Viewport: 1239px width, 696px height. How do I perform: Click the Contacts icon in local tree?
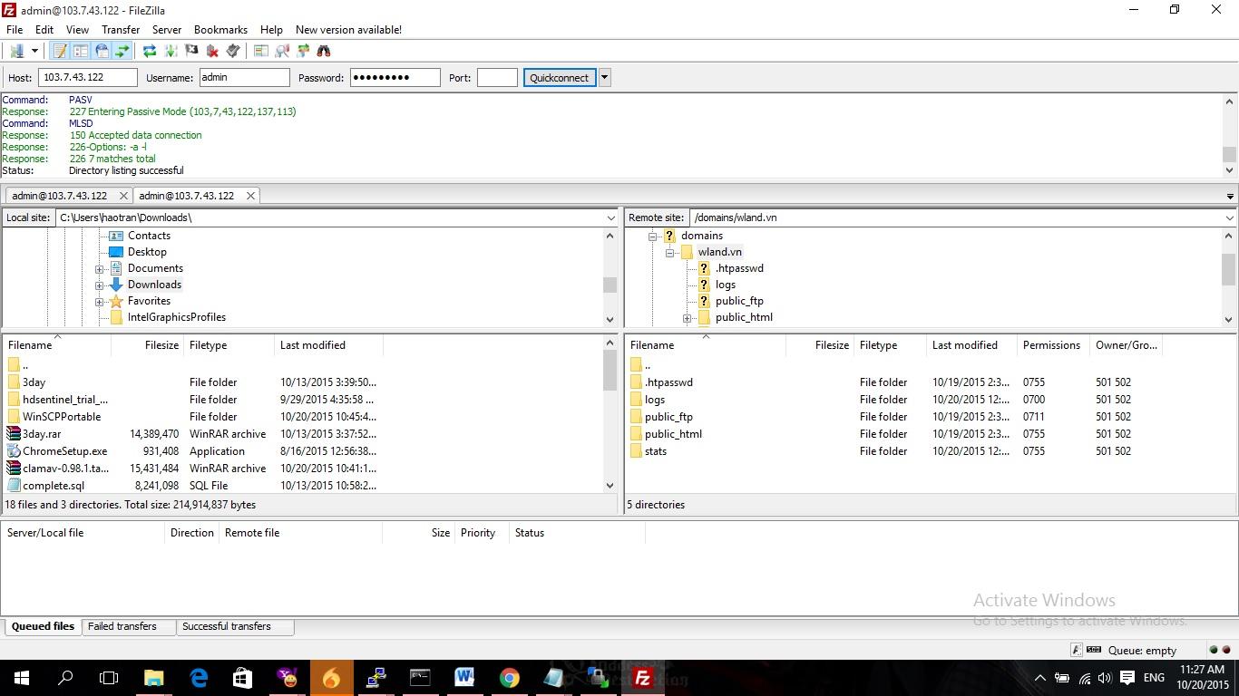coord(115,236)
